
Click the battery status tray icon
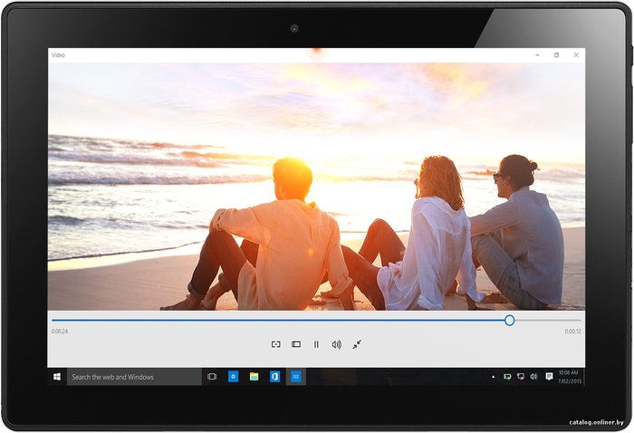click(507, 377)
